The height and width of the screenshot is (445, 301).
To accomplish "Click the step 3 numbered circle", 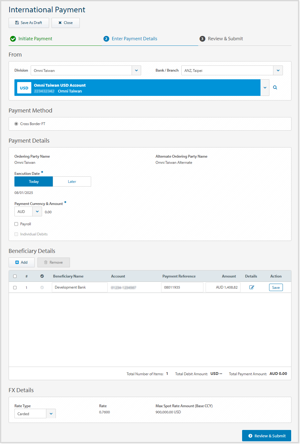I will pos(202,39).
